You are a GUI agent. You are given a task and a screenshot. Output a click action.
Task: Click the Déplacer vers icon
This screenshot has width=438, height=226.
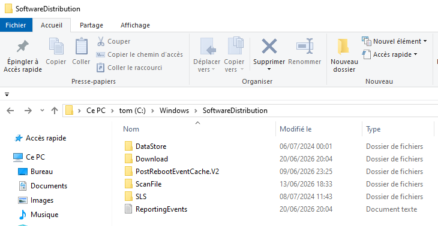[x=207, y=46]
